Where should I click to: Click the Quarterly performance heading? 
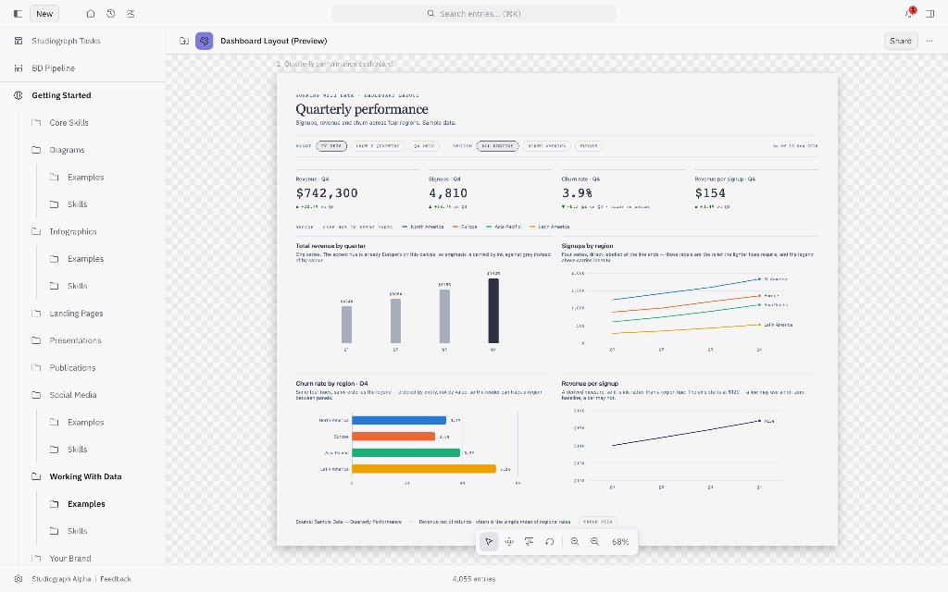click(x=362, y=109)
